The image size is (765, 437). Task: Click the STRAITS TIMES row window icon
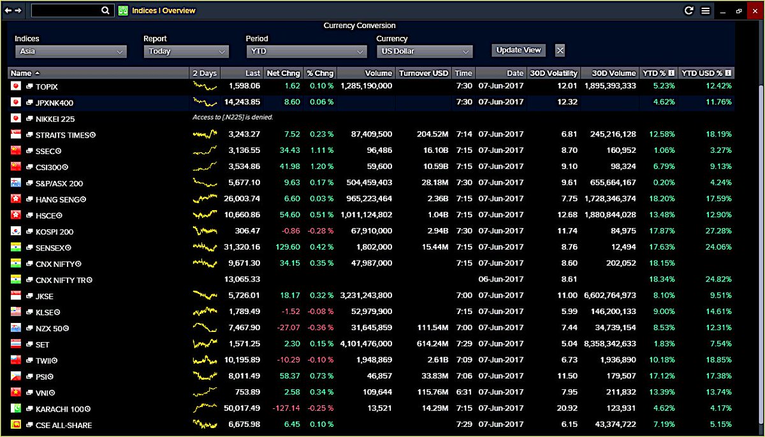[x=29, y=134]
